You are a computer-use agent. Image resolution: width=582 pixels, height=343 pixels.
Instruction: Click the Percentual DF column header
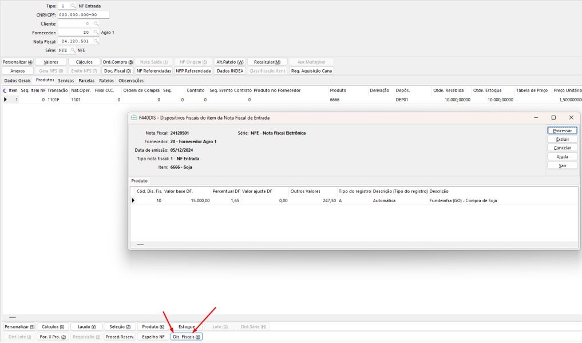[226, 191]
